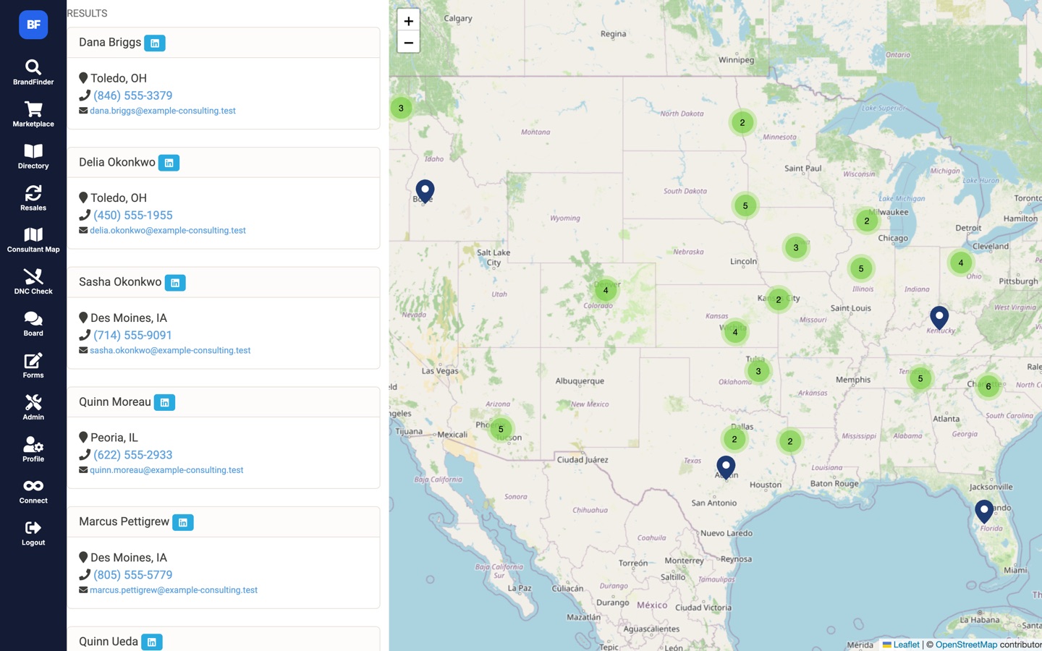Call Marcus Pettigrew at (805) 555-5779
This screenshot has width=1042, height=651.
[x=133, y=575]
